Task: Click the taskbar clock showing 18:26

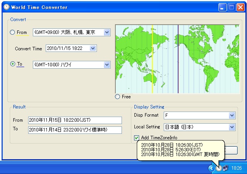Action: click(236, 168)
